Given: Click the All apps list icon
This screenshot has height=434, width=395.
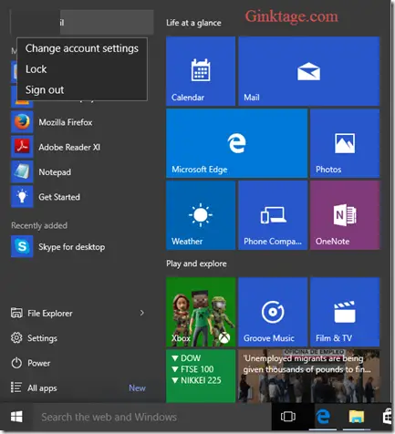Looking at the screenshot, I should coord(16,387).
